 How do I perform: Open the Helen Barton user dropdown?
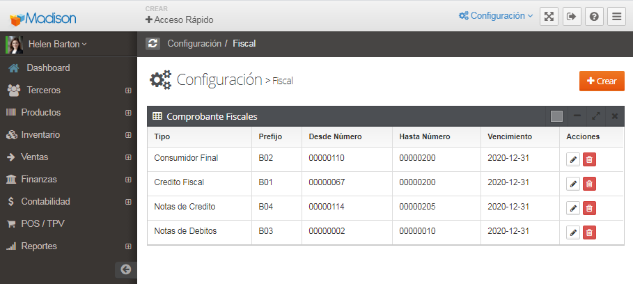click(x=57, y=45)
